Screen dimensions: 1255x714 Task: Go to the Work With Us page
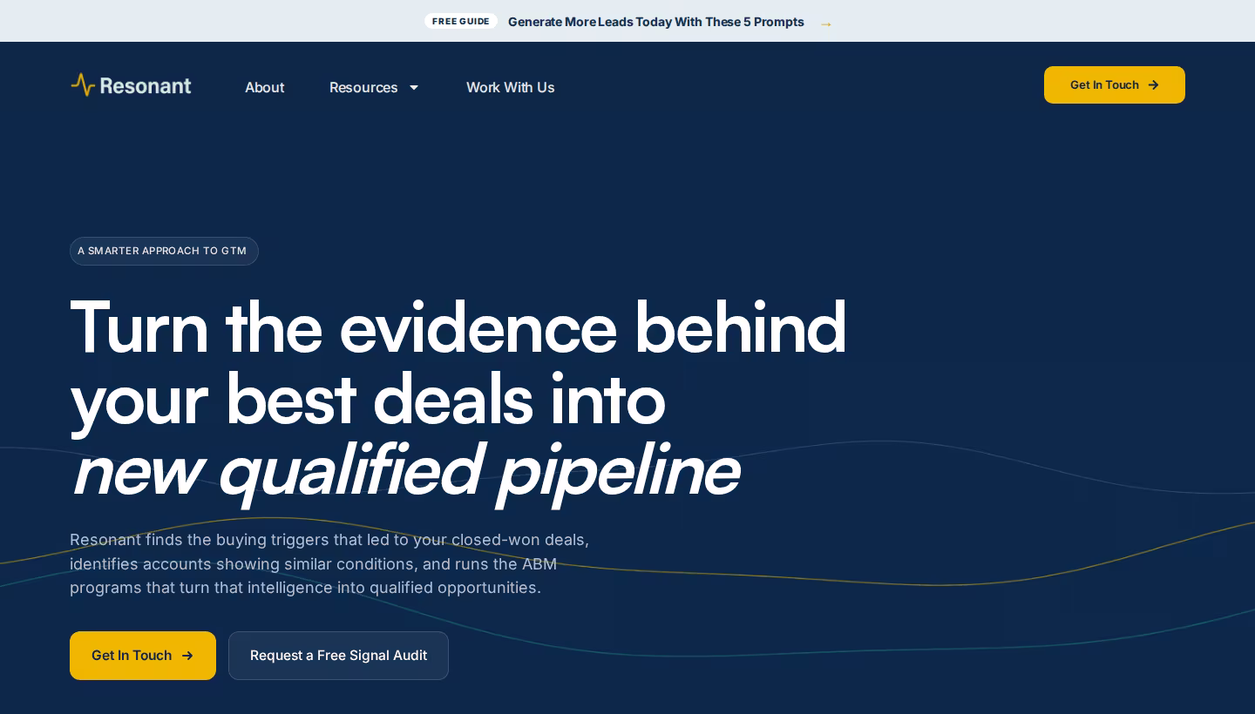point(510,87)
